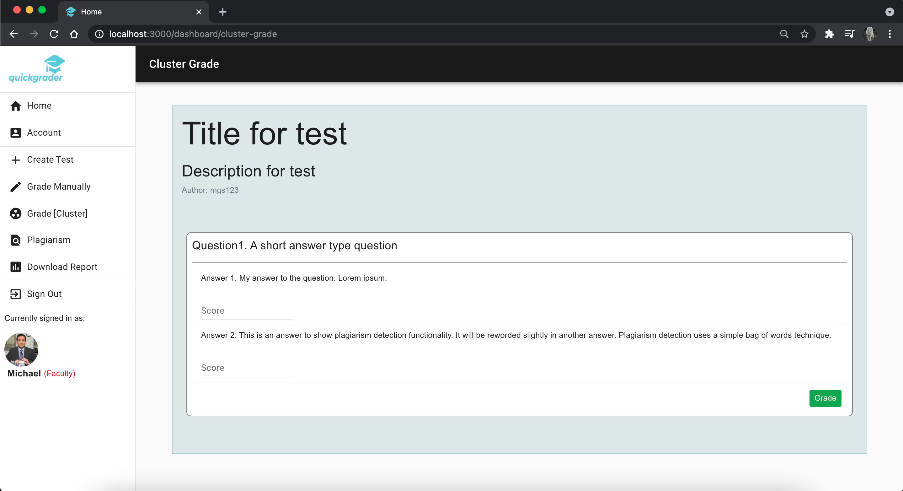The image size is (903, 491).
Task: Focus the Score field for Answer 1
Action: click(246, 311)
